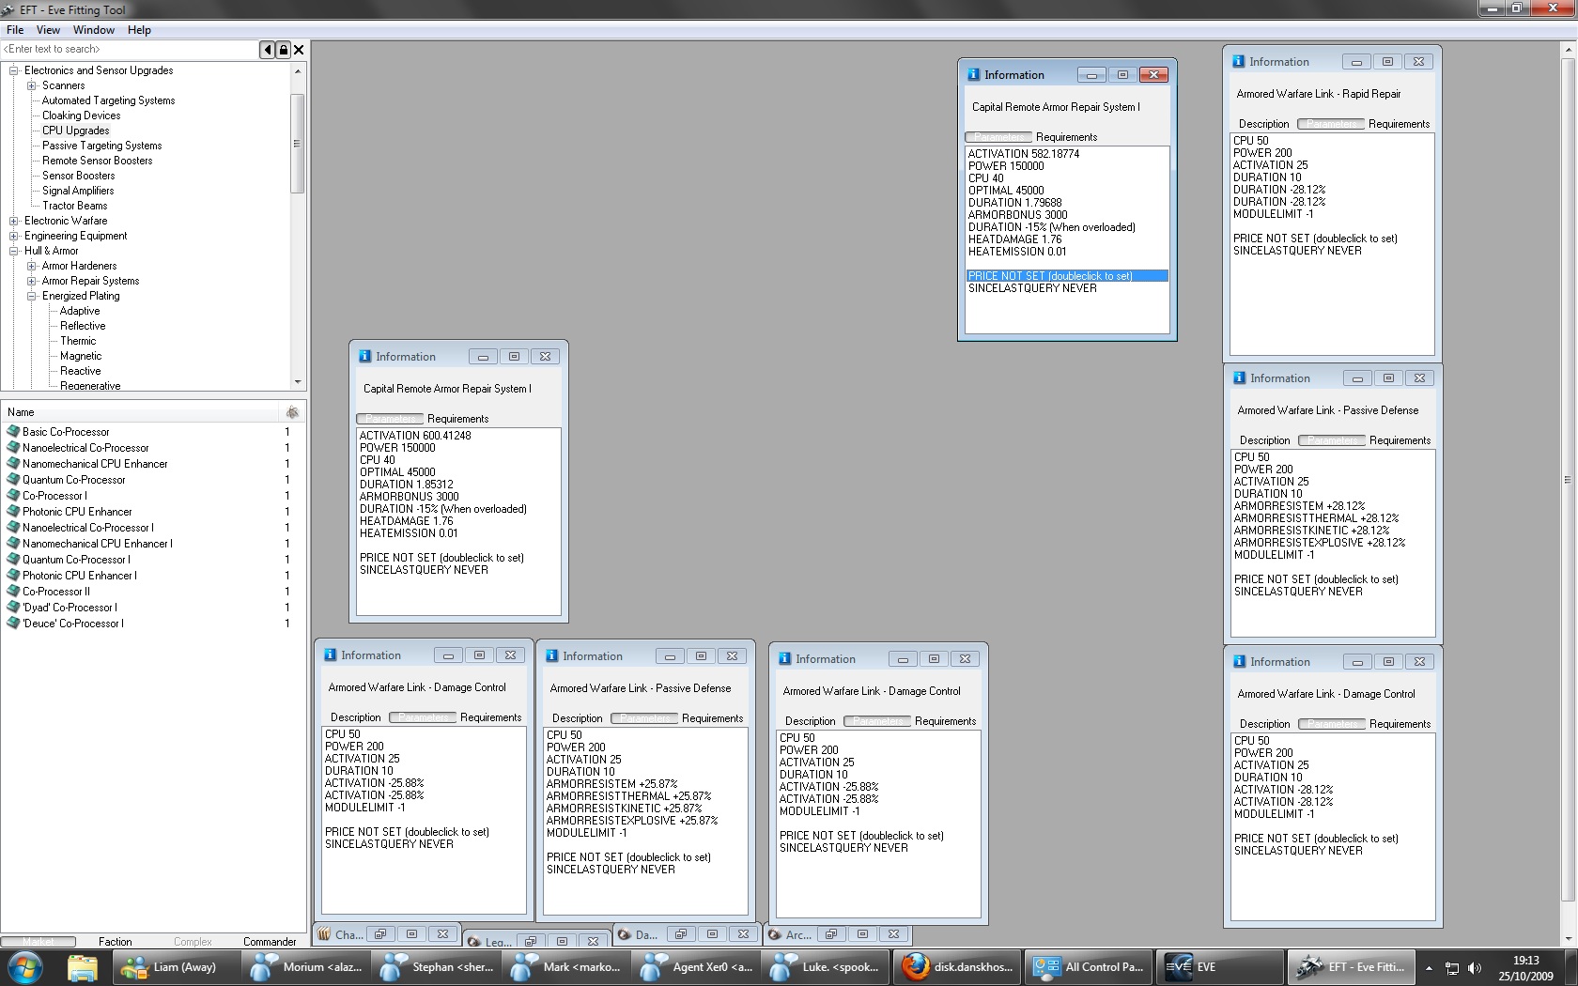Expand the Armor Repair Systems node
The width and height of the screenshot is (1578, 986).
coord(32,281)
